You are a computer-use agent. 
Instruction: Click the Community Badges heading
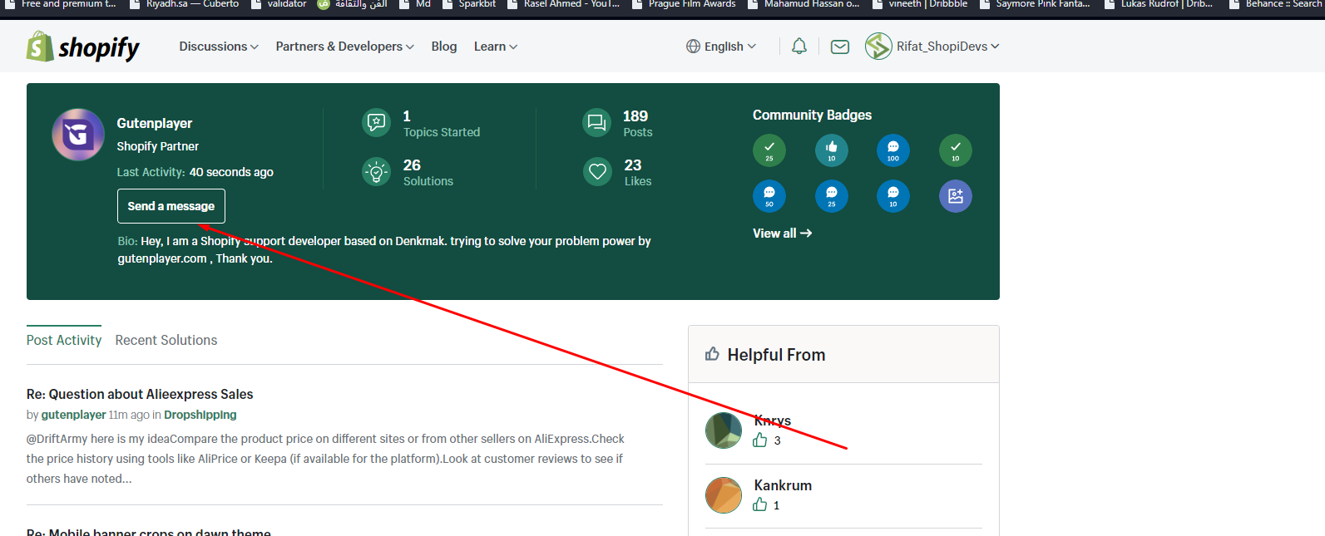click(813, 115)
